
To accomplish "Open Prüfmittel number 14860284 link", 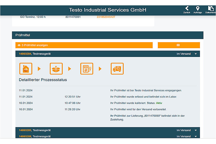I will coord(25,54).
